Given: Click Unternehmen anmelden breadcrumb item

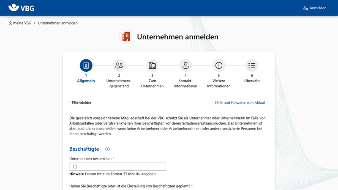Looking at the screenshot, I should [x=57, y=23].
